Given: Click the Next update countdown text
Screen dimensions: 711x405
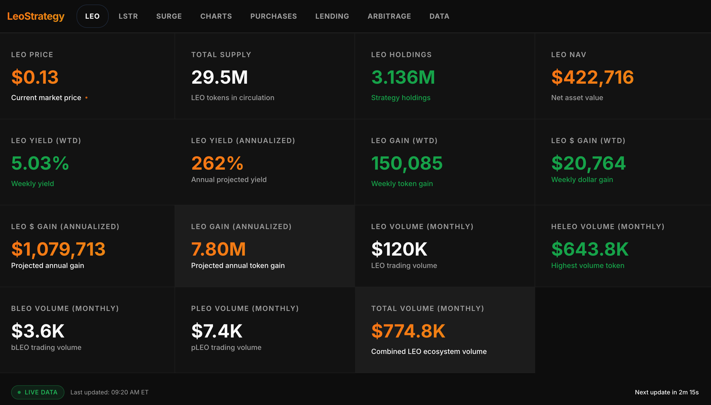Looking at the screenshot, I should [x=667, y=392].
